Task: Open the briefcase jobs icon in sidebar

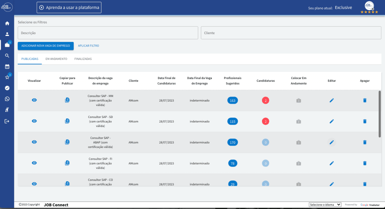Action: pos(7,45)
